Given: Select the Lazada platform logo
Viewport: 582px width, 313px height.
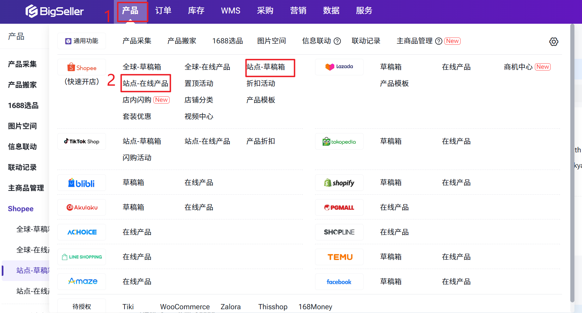Looking at the screenshot, I should 339,67.
